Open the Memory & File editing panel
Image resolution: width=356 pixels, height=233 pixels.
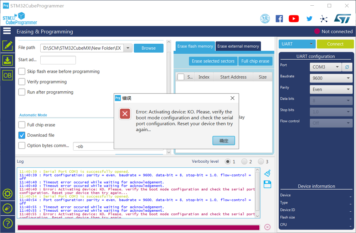(x=7, y=46)
